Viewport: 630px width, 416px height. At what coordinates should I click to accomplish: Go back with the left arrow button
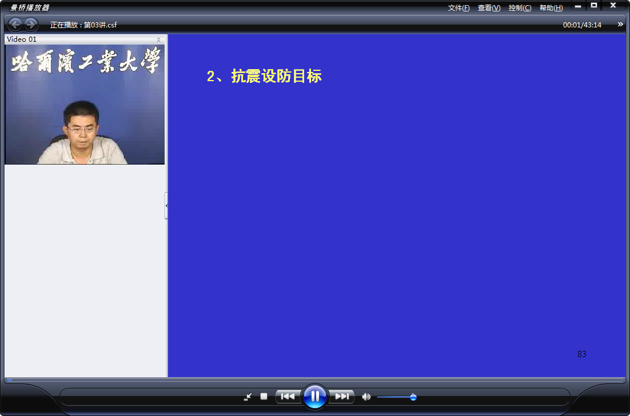point(15,25)
